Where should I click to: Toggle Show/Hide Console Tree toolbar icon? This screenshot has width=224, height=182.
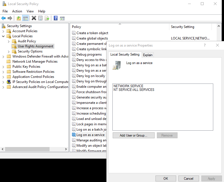pos(25,18)
